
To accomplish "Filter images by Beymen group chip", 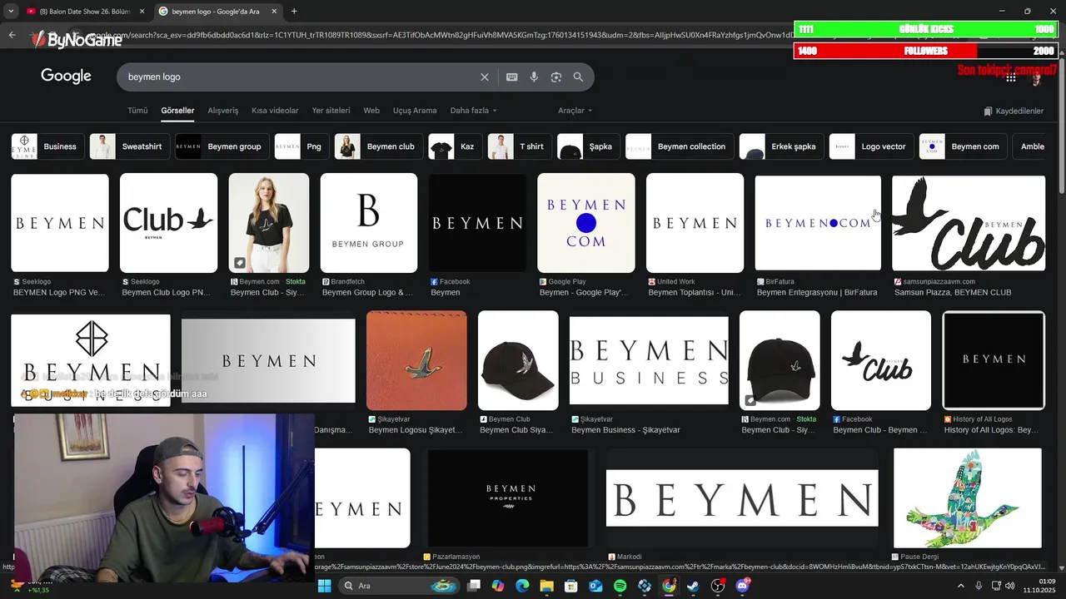I will pyautogui.click(x=222, y=146).
